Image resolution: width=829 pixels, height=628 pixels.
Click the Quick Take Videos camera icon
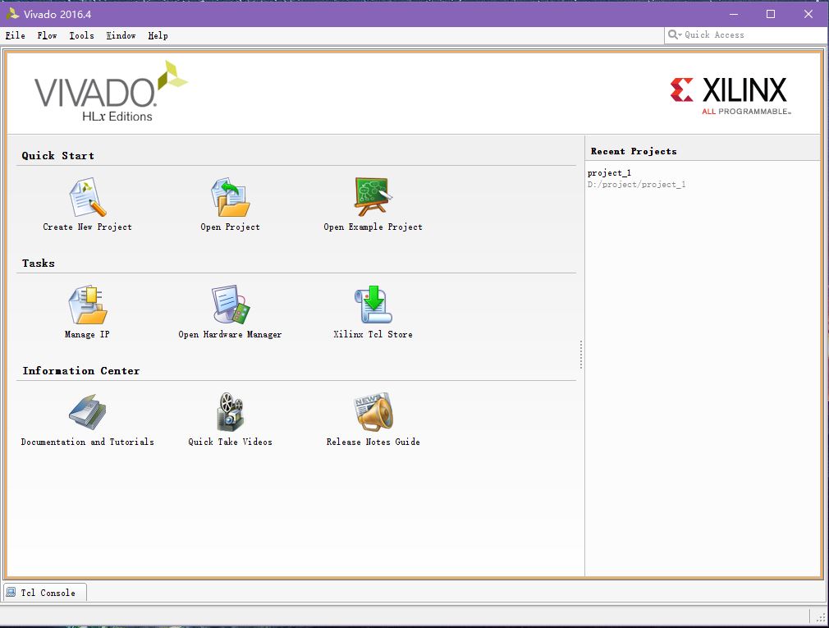click(x=230, y=412)
